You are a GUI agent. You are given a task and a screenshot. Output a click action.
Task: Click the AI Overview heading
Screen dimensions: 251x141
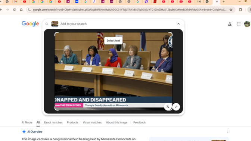point(35,132)
